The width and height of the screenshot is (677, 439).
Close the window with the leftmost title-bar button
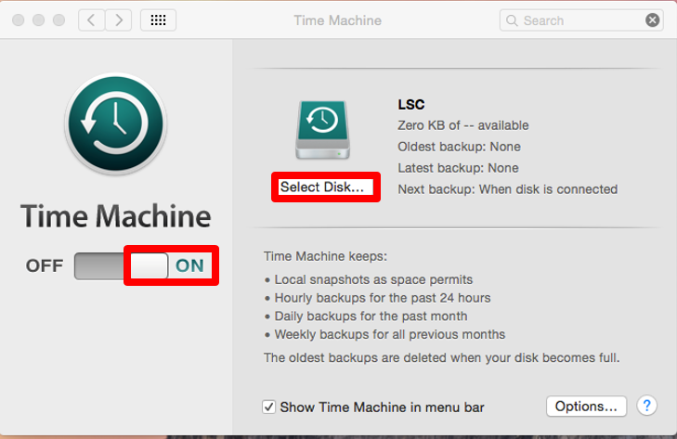coord(19,20)
